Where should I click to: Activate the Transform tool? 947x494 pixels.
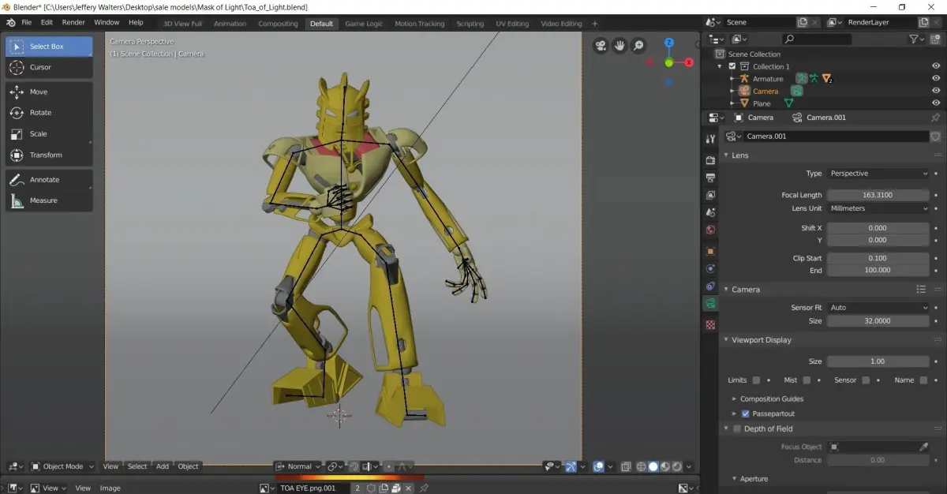click(50, 155)
